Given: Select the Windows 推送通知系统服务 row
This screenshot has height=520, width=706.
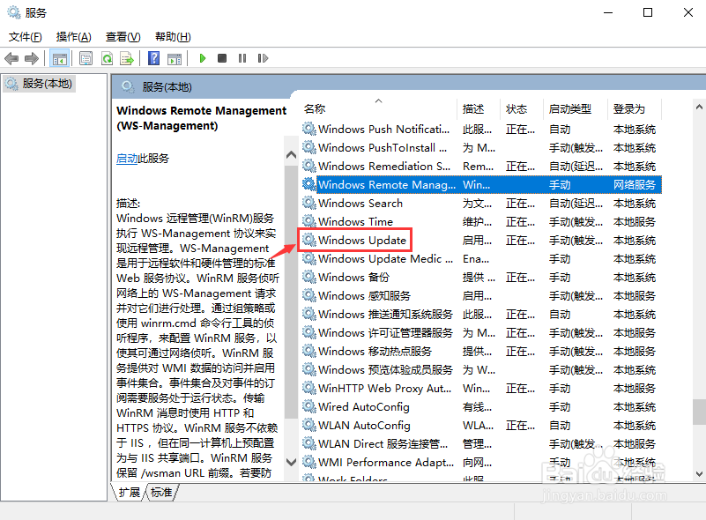Looking at the screenshot, I should (x=481, y=315).
